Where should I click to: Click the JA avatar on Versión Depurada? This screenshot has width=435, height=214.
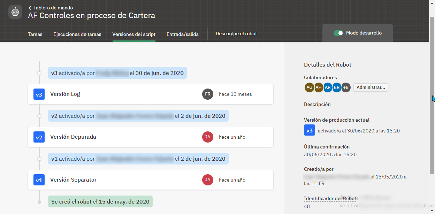pyautogui.click(x=208, y=137)
